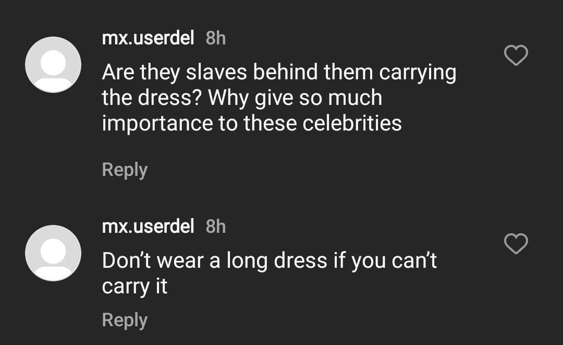Click the 8h timestamp on the 'Are they slaves' comment
This screenshot has height=345, width=563.
click(216, 38)
